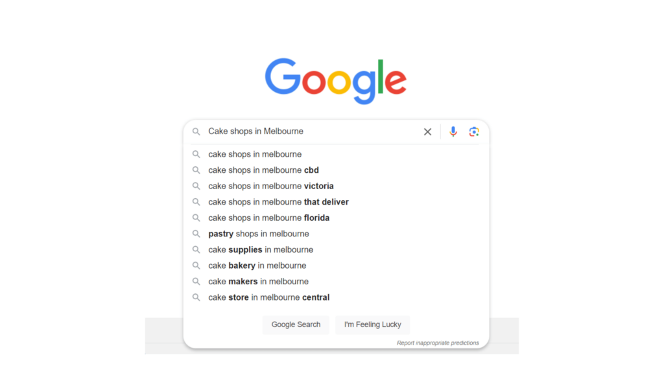Click the microphone icon for voice search
The height and width of the screenshot is (373, 664).
click(x=453, y=131)
